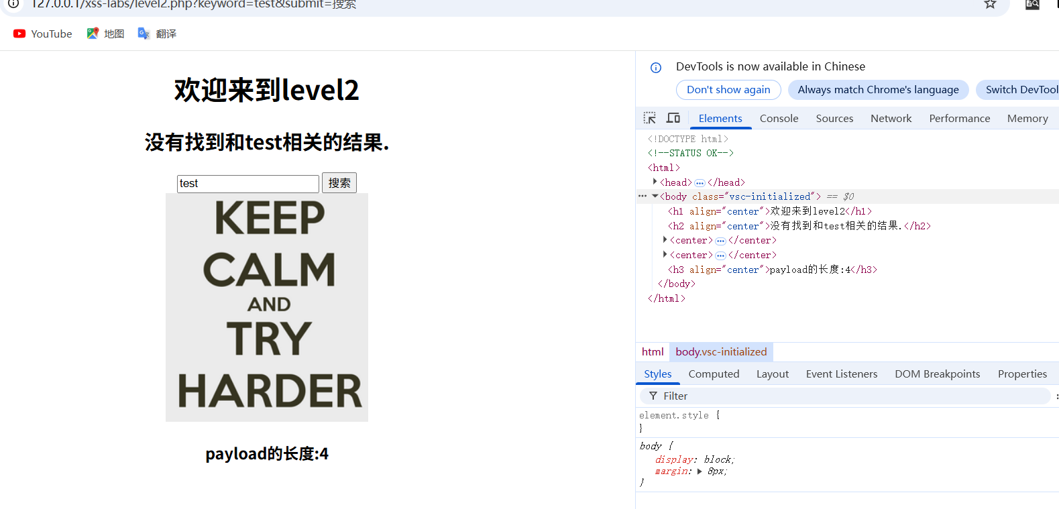This screenshot has width=1059, height=509.
Task: Click the site information icon in address bar
Action: 13,3
